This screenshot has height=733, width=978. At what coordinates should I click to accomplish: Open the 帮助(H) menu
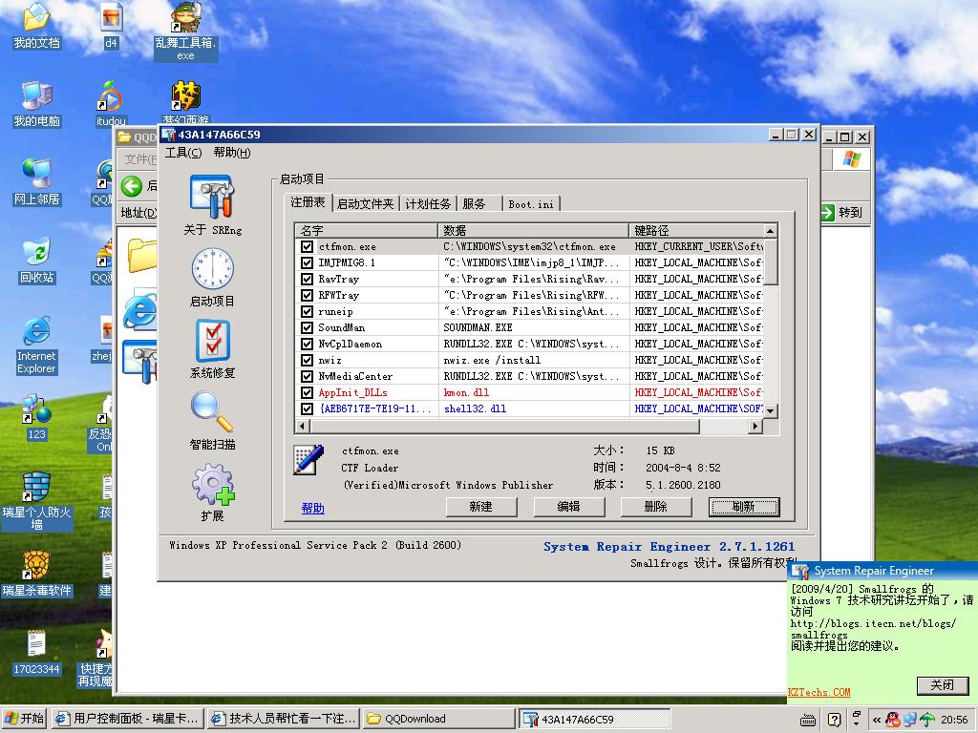pos(232,153)
